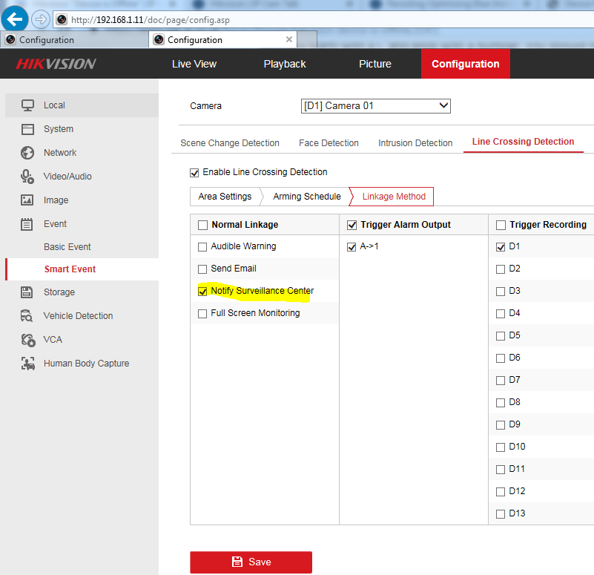594x575 pixels.
Task: Expand the System settings section
Action: [x=58, y=129]
